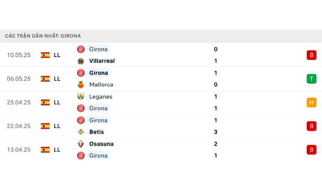Image resolution: width=322 pixels, height=181 pixels.
Task: Open the Villarreal team link
Action: pos(102,61)
